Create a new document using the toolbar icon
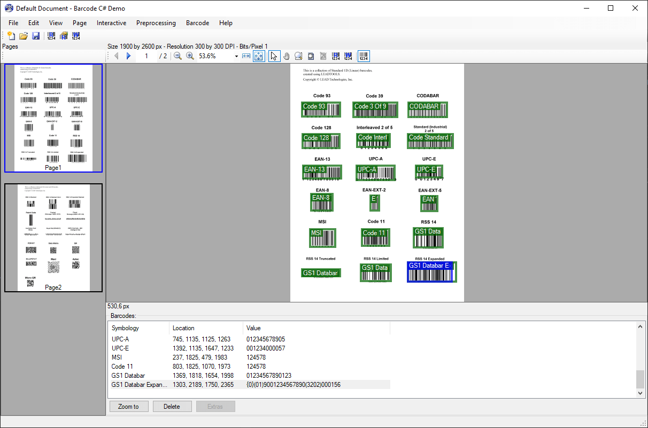Viewport: 648px width, 428px height. [11, 35]
